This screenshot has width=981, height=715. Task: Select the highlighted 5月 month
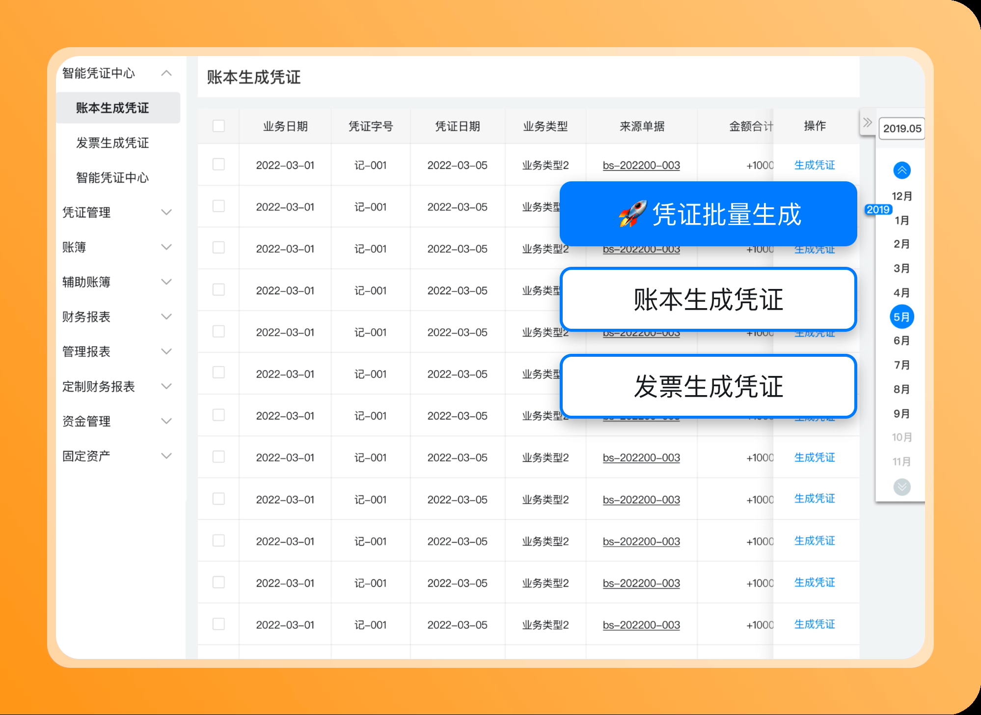902,317
